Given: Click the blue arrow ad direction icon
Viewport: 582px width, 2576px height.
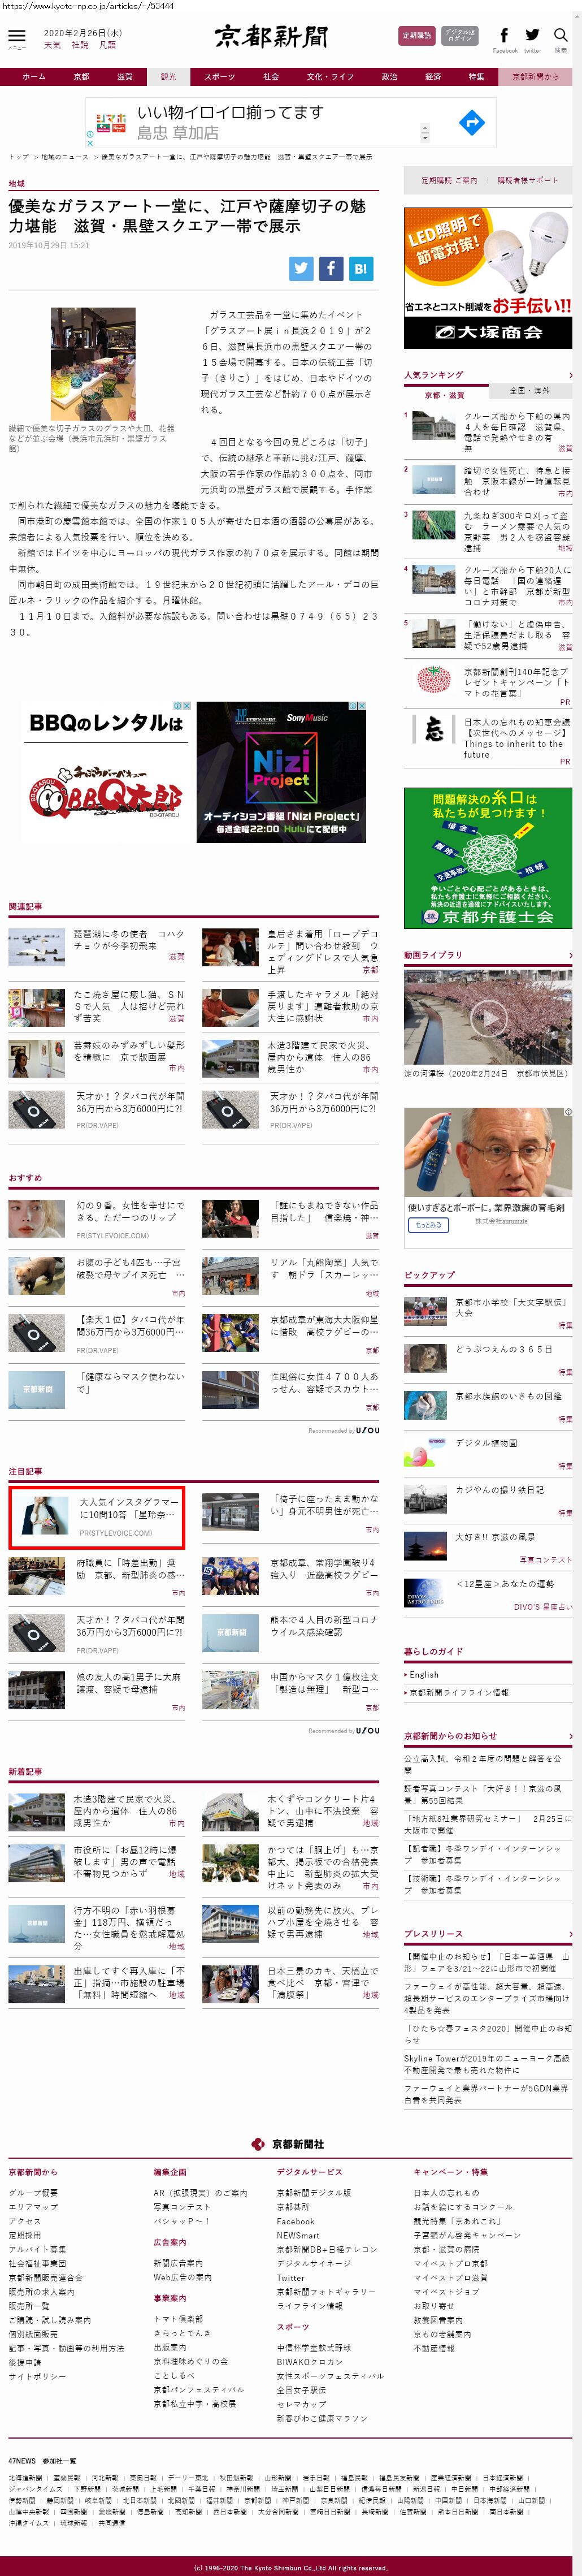Looking at the screenshot, I should click(x=471, y=123).
